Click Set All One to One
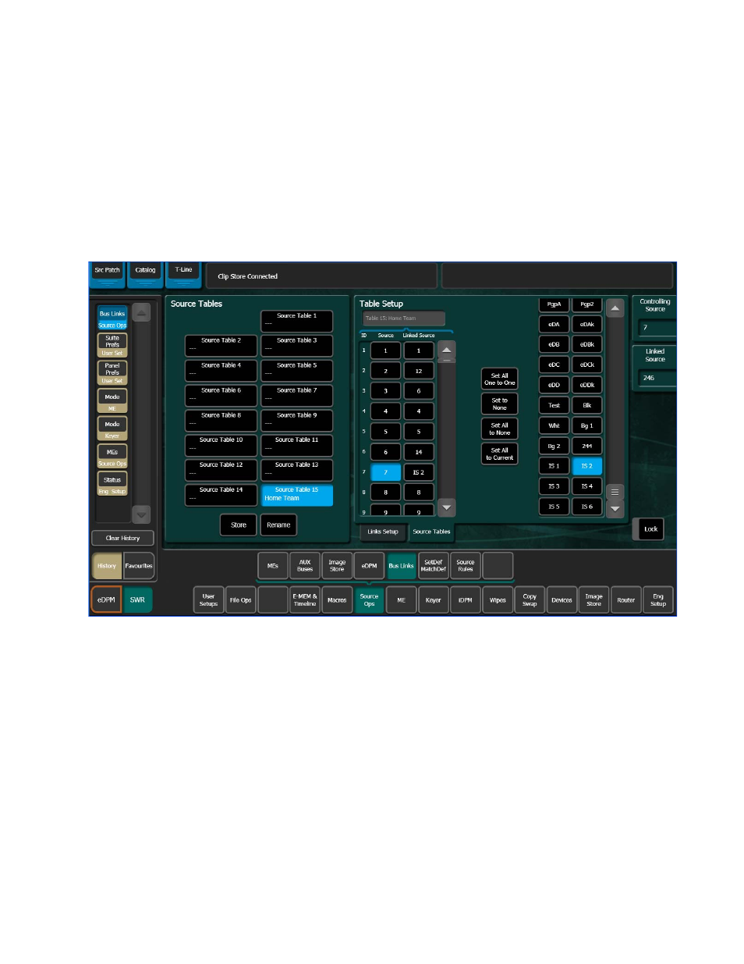Image resolution: width=744 pixels, height=964 pixels. point(500,379)
